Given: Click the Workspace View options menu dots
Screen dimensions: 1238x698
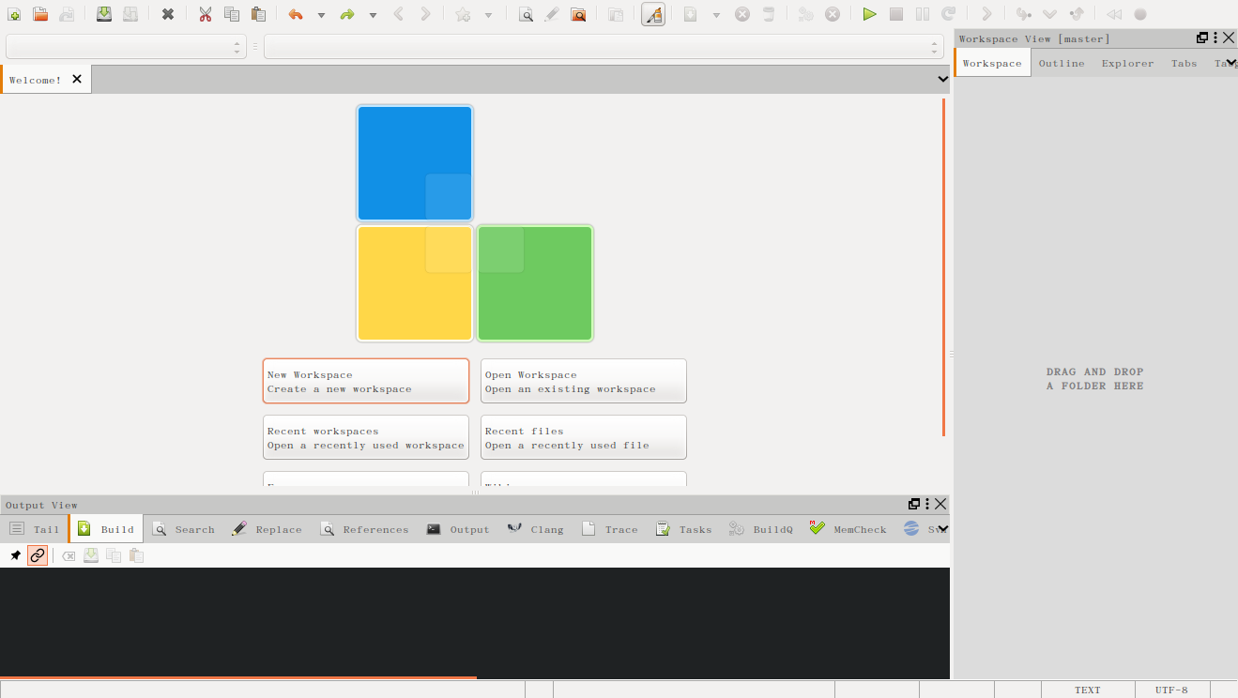Looking at the screenshot, I should pos(1215,38).
